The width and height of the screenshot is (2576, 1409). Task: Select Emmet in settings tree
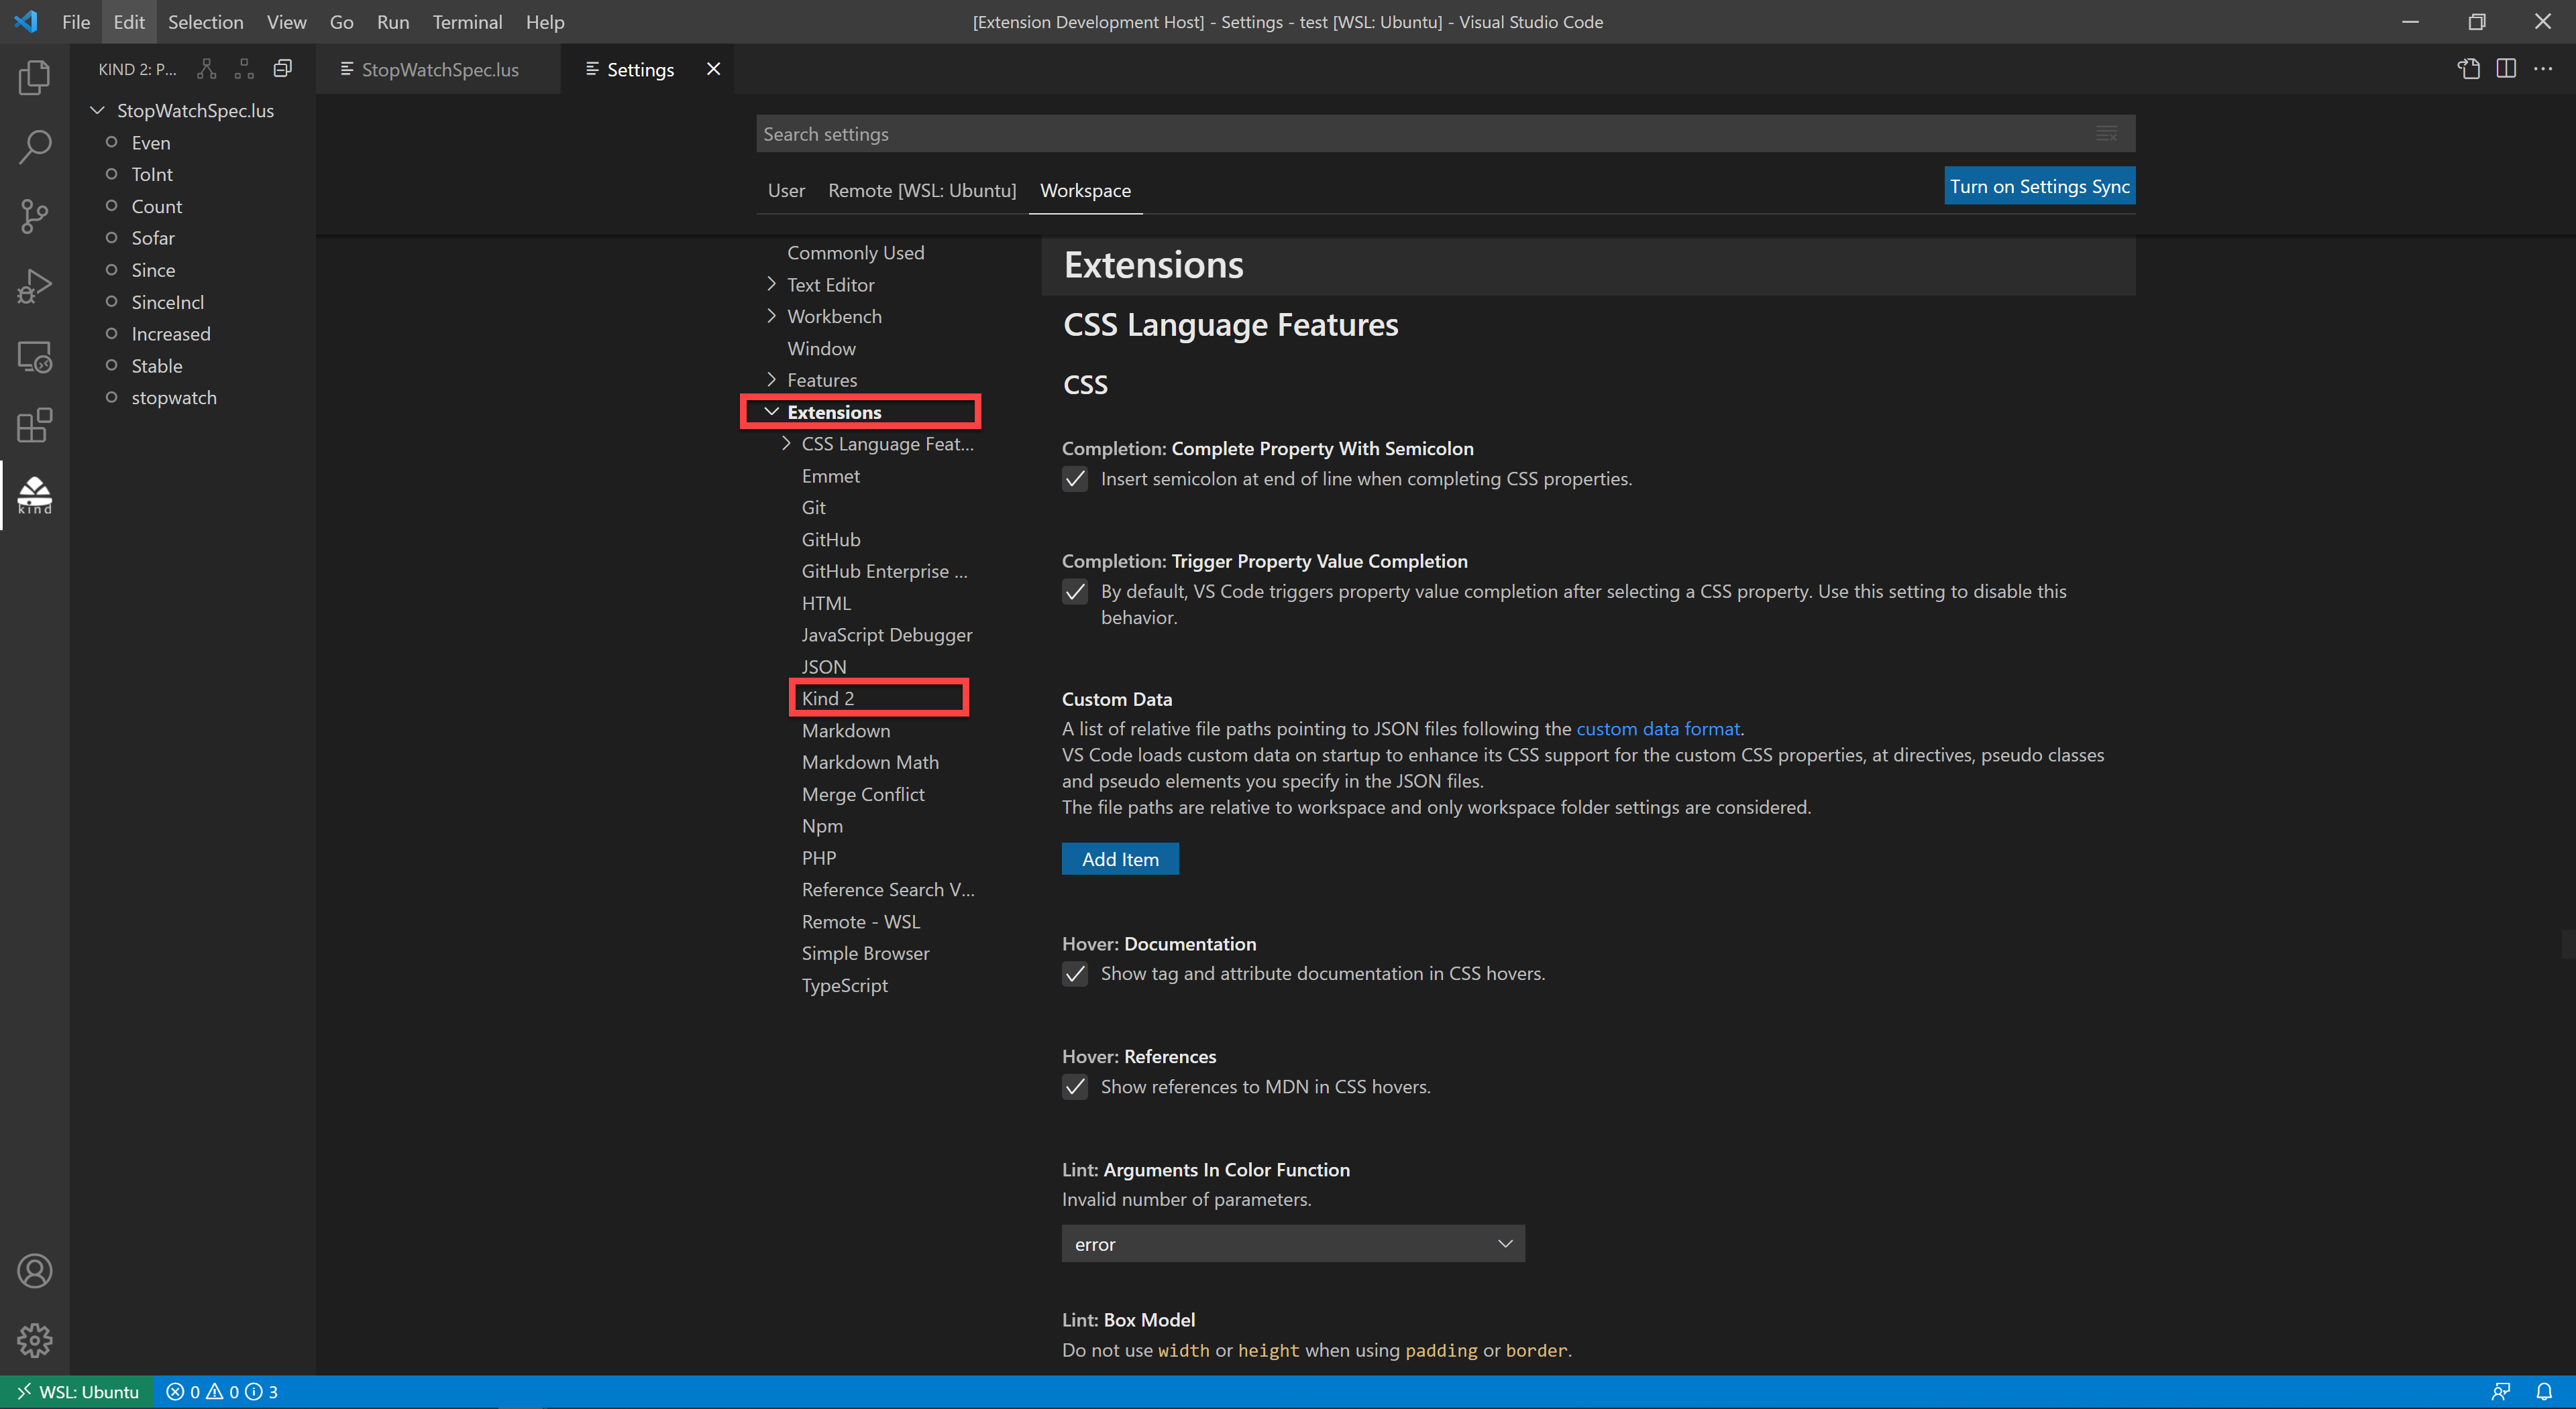pos(830,476)
